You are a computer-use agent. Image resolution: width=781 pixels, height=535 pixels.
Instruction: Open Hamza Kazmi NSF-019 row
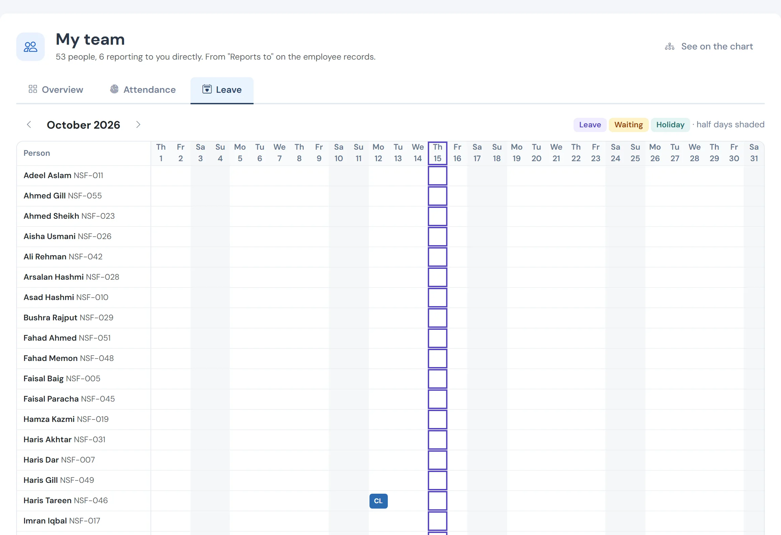coord(390,420)
